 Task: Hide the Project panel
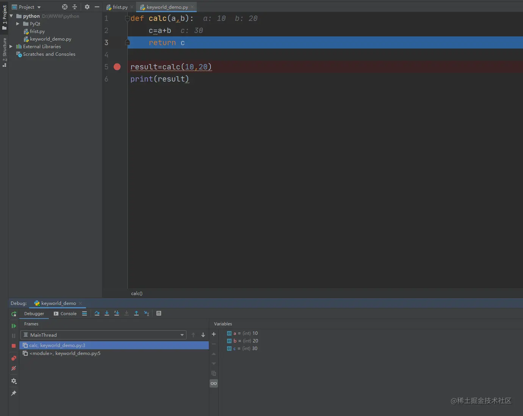[x=97, y=7]
